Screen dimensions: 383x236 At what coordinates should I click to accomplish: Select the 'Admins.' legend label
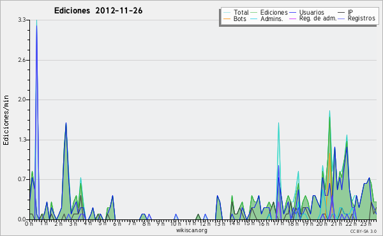[x=272, y=18]
